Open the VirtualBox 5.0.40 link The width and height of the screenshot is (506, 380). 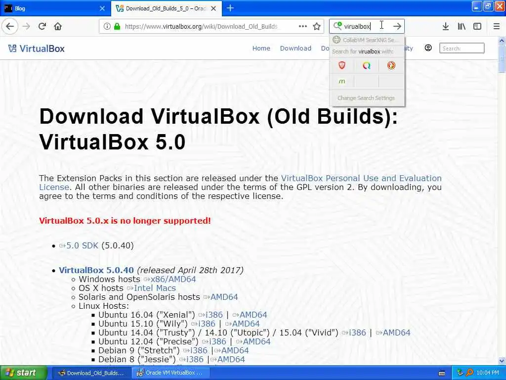pyautogui.click(x=96, y=270)
